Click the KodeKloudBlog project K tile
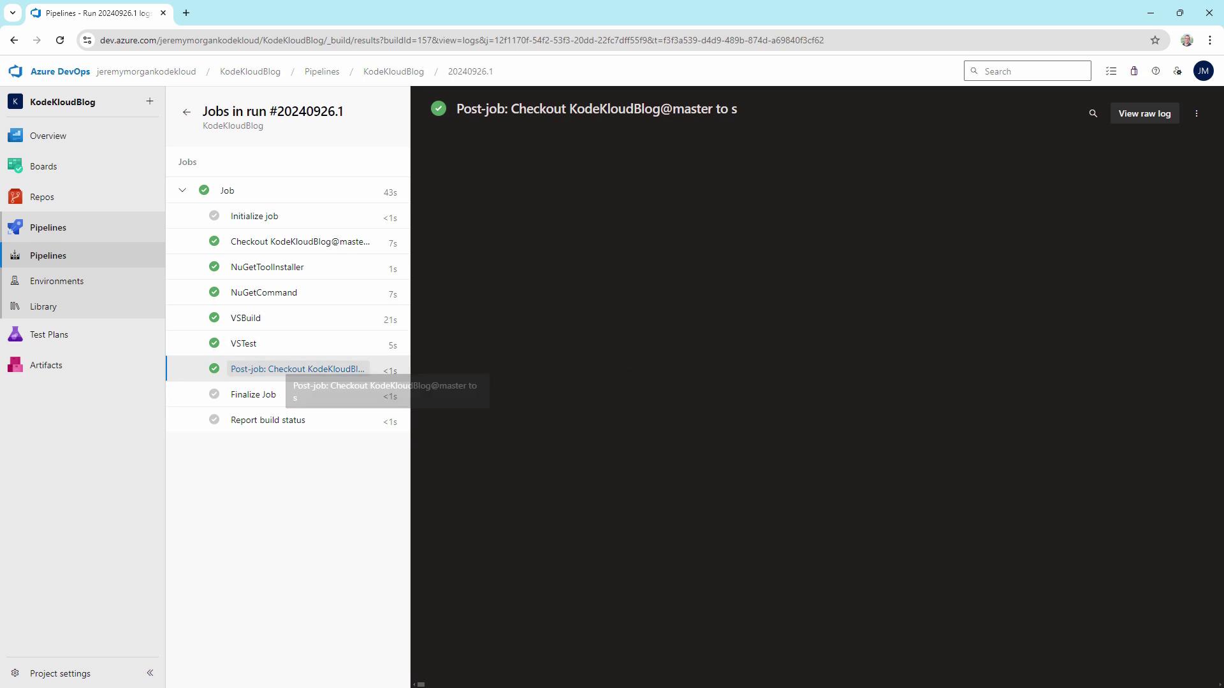Viewport: 1224px width, 688px height. (15, 101)
